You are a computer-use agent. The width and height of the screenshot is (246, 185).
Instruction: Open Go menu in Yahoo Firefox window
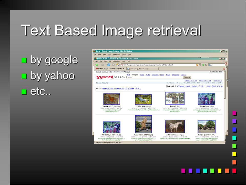[x=110, y=61]
